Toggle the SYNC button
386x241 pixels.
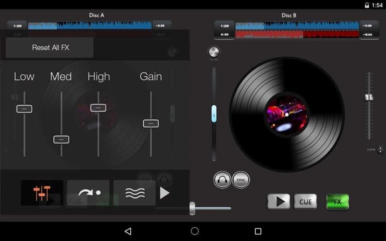(241, 180)
